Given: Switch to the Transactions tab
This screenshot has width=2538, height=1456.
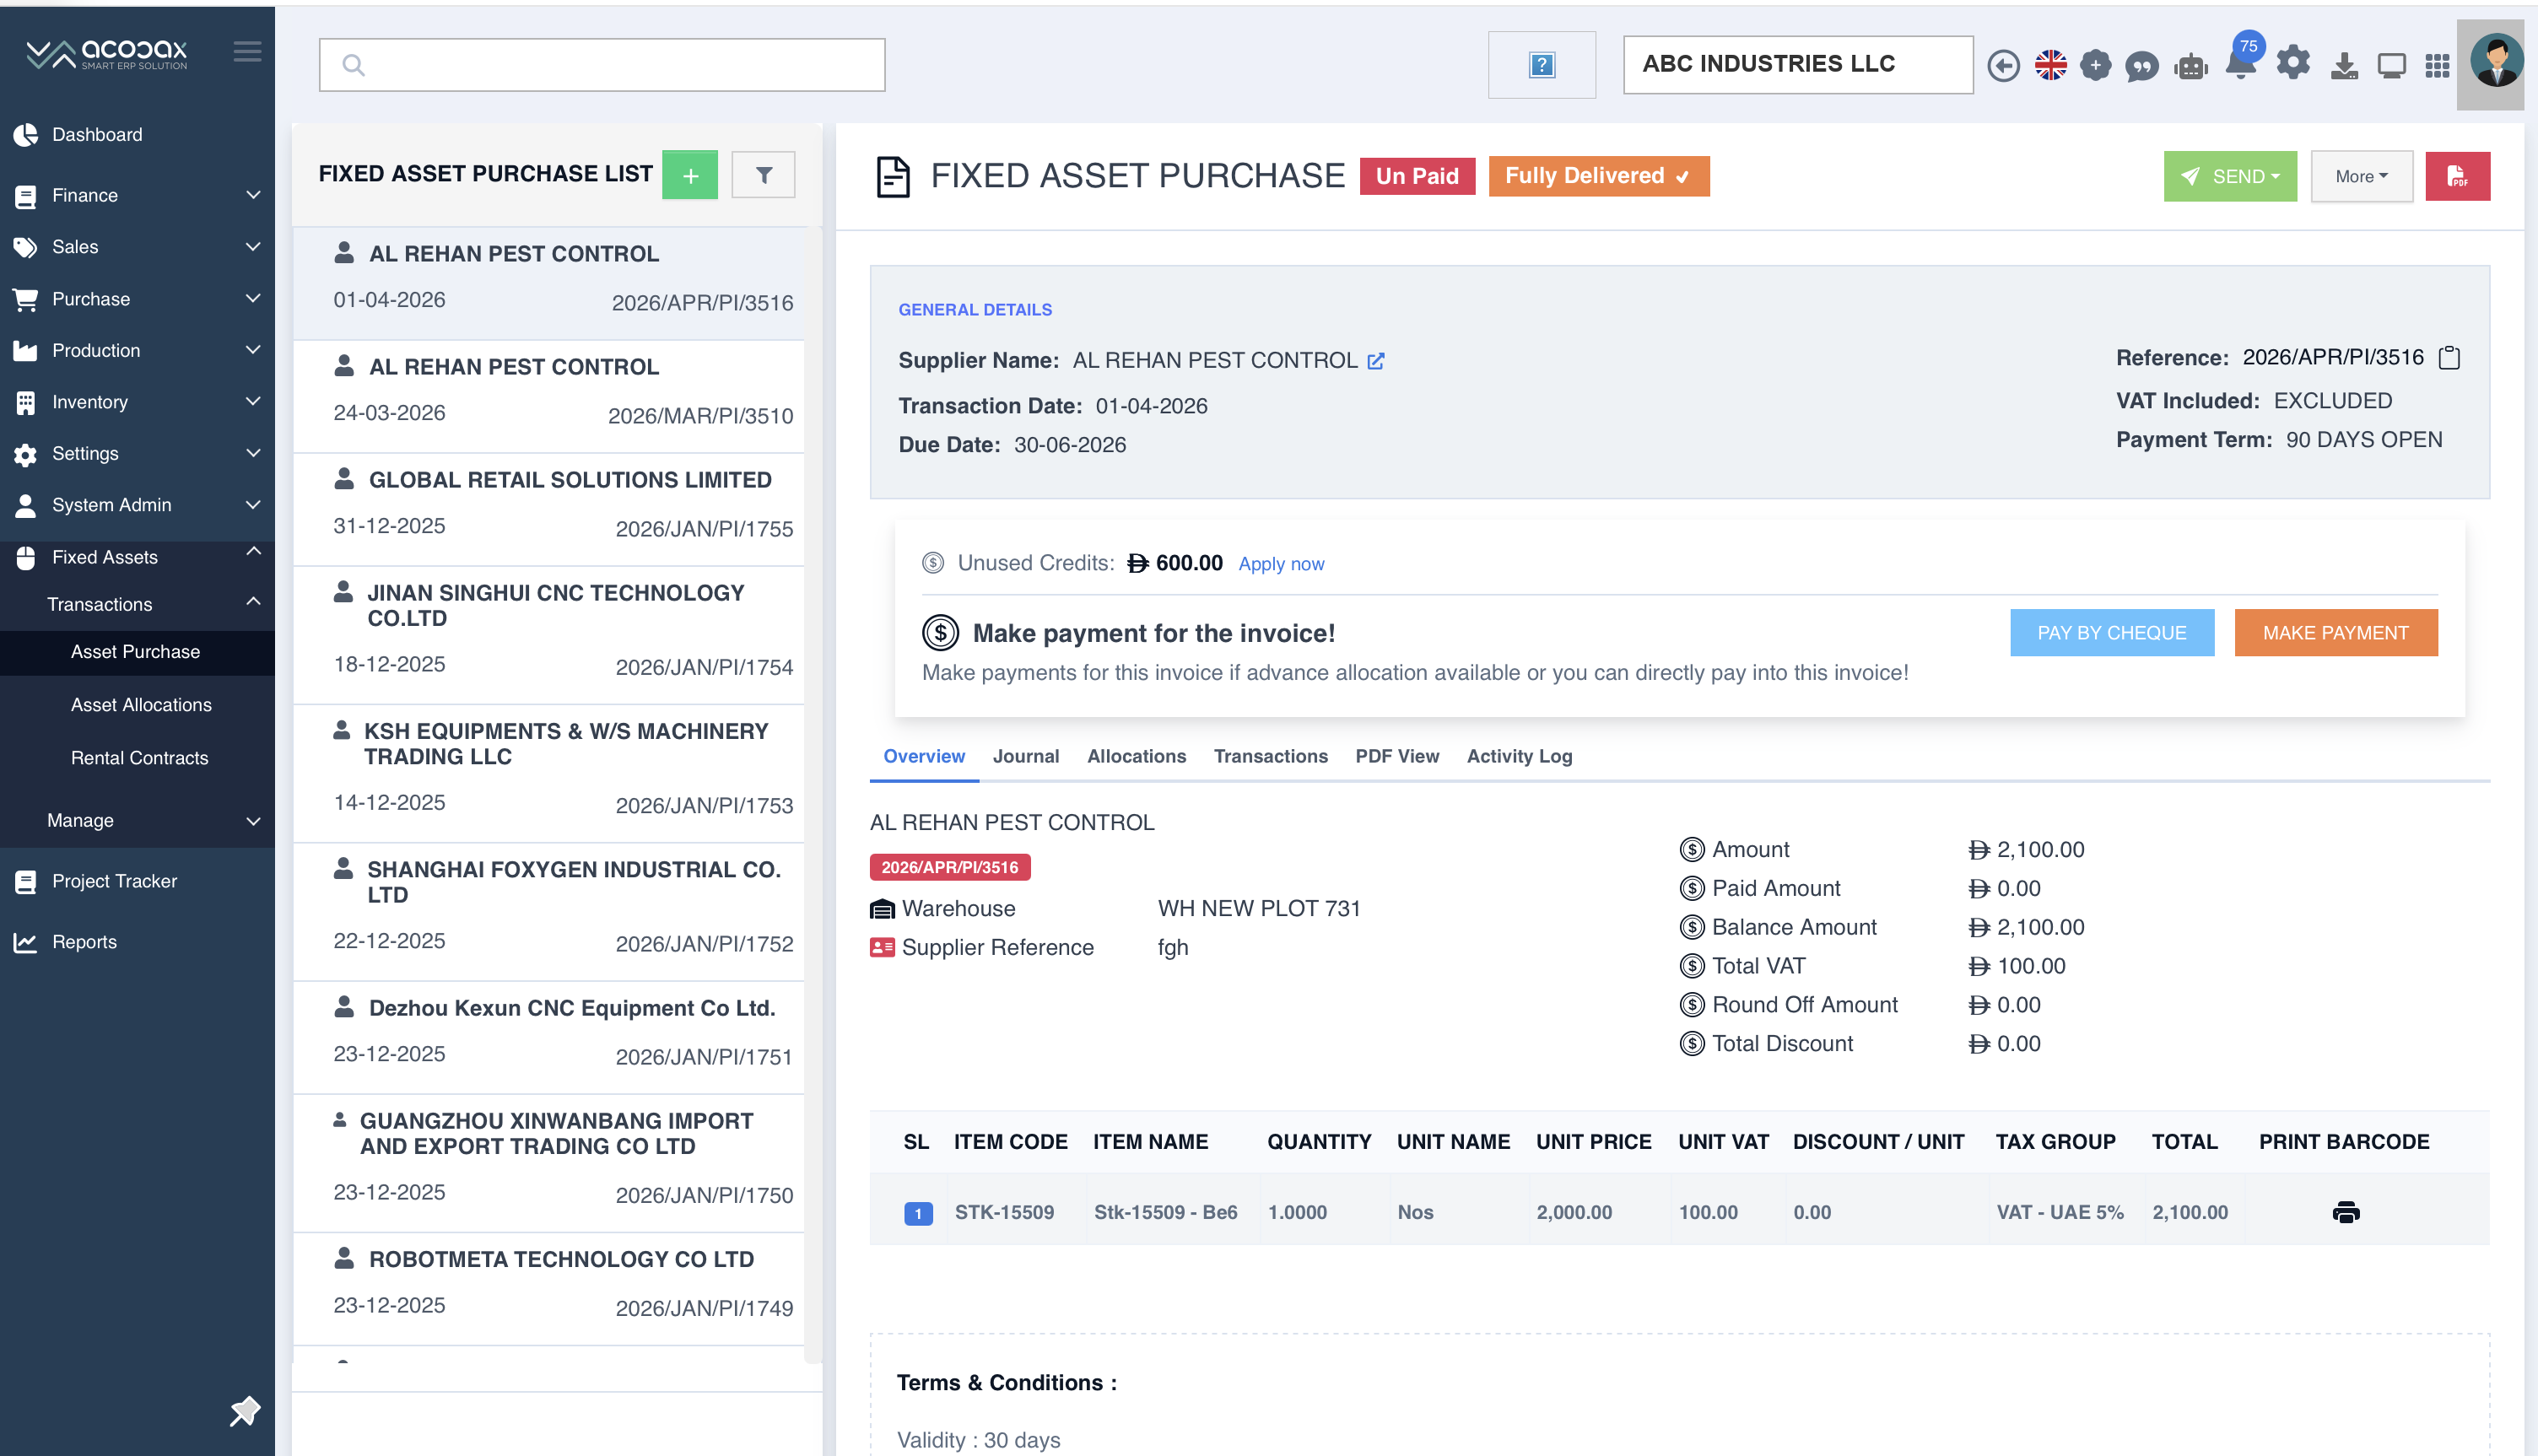Looking at the screenshot, I should [x=1270, y=757].
